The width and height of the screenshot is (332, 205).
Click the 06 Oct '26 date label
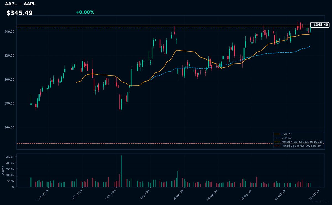(x=280, y=195)
